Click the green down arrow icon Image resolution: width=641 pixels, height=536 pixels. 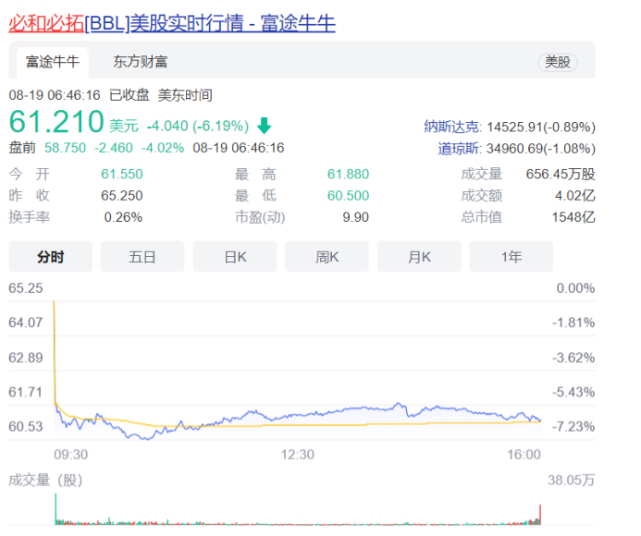tap(265, 126)
